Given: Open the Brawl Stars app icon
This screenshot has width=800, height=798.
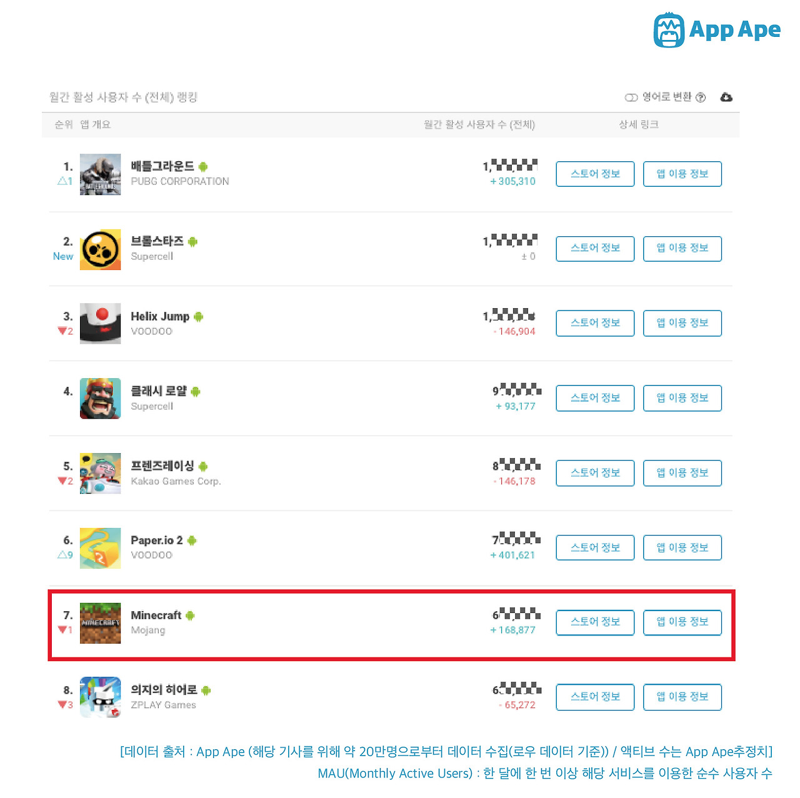Looking at the screenshot, I should coord(100,249).
